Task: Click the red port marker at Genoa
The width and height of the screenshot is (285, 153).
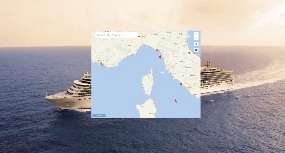Action: pos(157,50)
